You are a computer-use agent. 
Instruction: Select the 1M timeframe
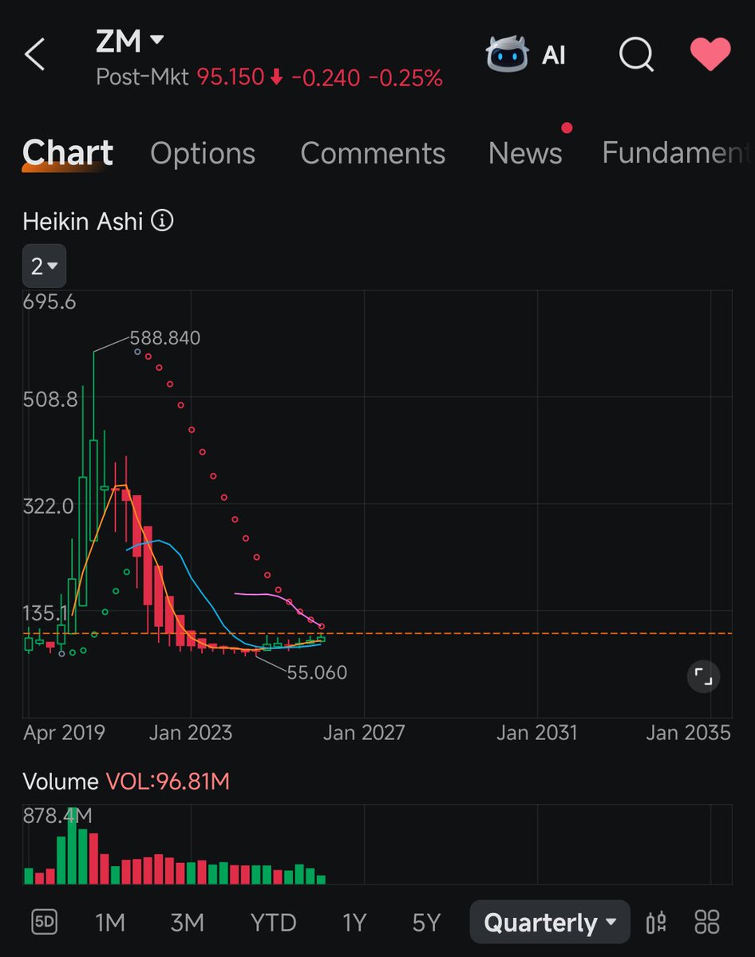point(110,923)
